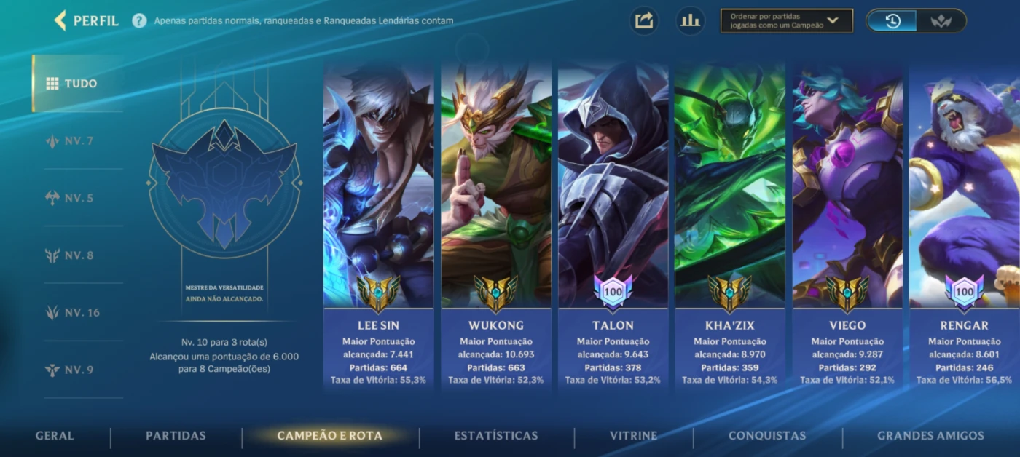Go to the Conquistas tab
Viewport: 1020px width, 457px height.
pos(767,436)
